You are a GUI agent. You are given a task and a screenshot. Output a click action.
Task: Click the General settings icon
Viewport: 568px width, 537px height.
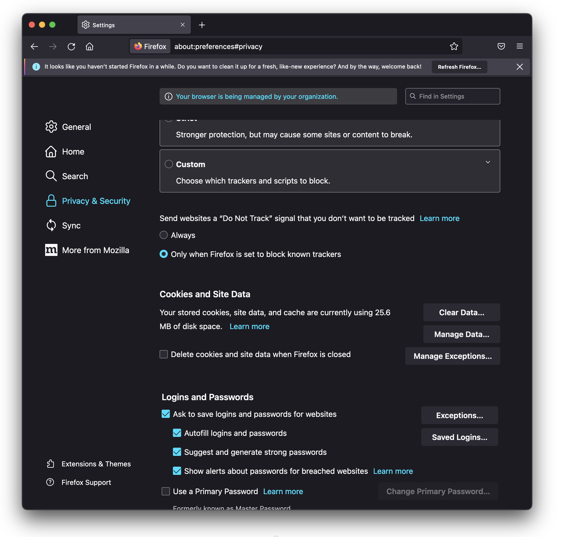[x=51, y=127]
